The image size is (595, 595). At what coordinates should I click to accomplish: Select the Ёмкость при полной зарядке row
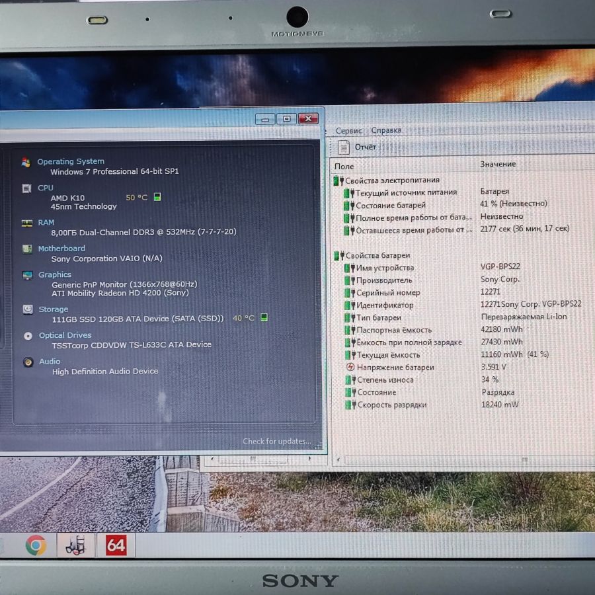pos(463,342)
